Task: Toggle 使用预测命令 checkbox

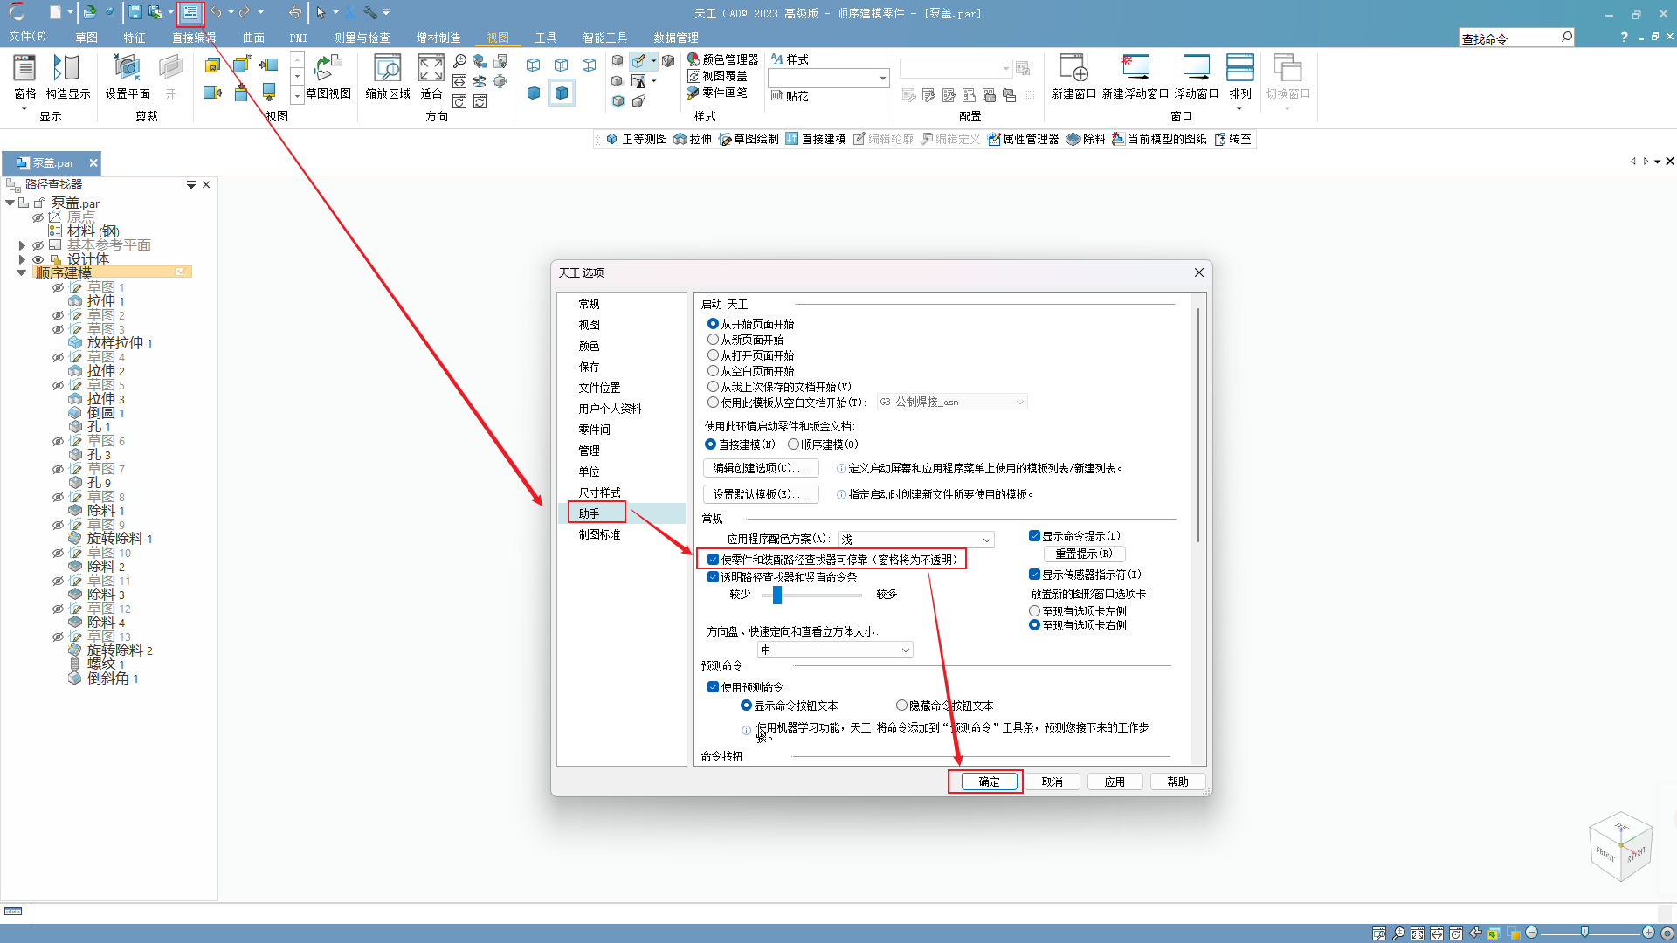Action: click(713, 687)
